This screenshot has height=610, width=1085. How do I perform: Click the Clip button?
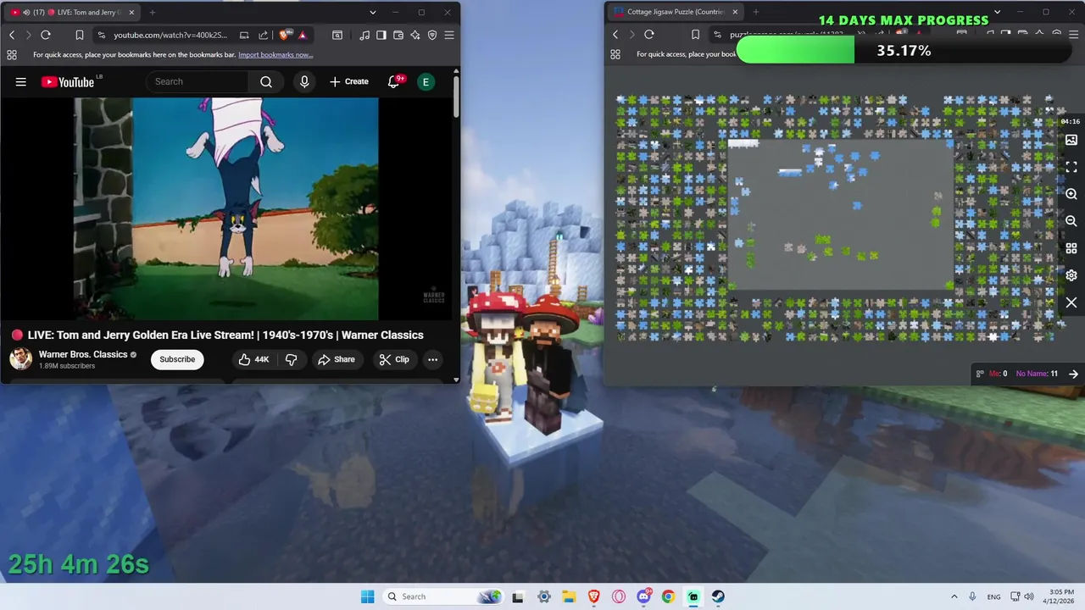pyautogui.click(x=394, y=359)
